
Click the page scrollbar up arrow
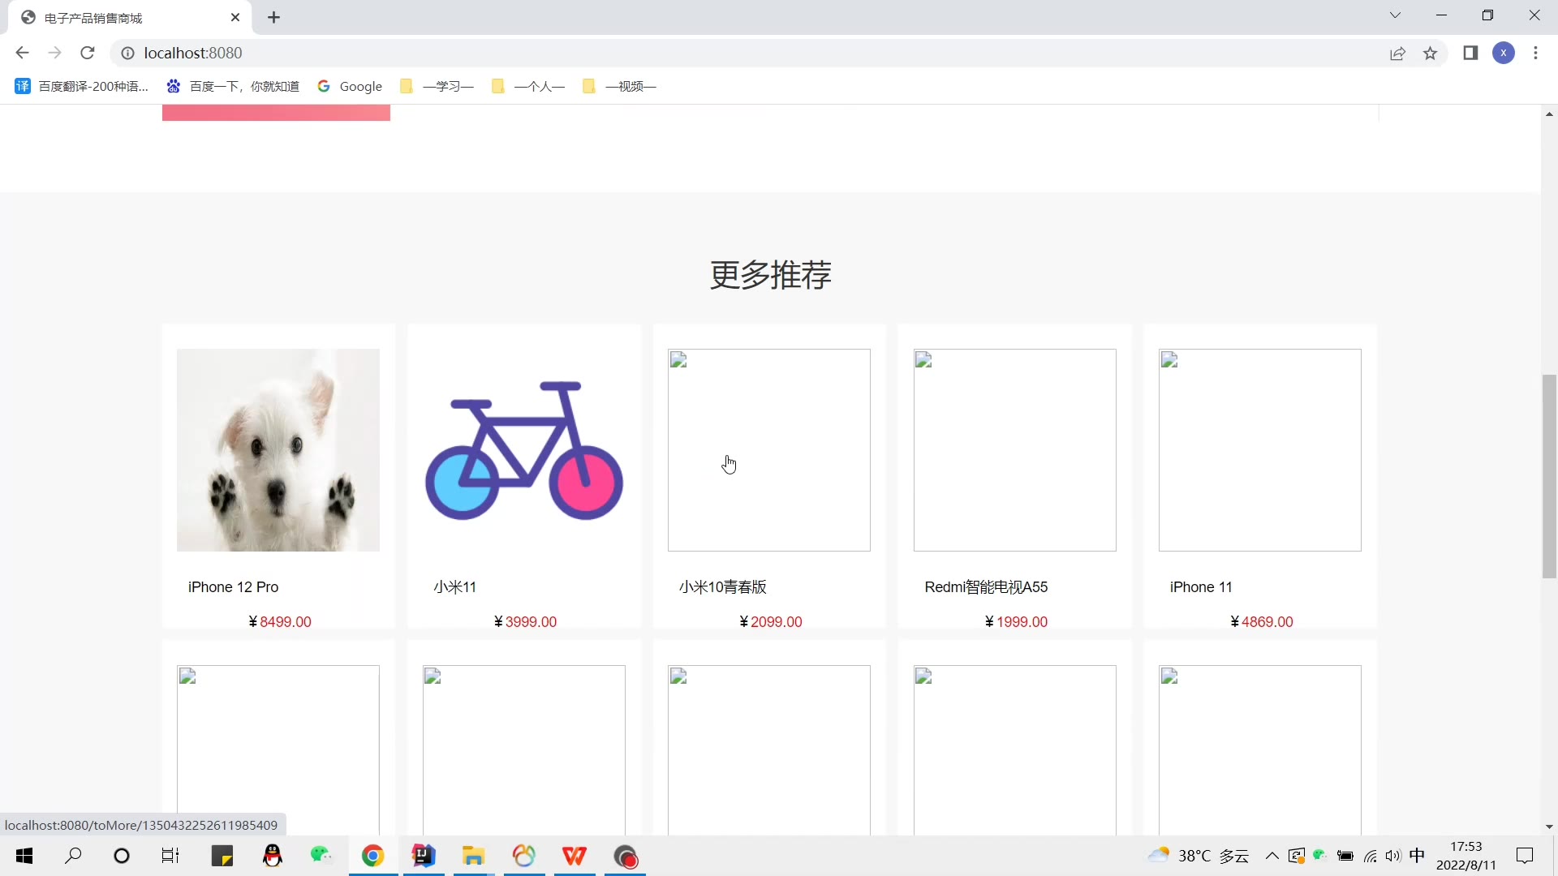pyautogui.click(x=1549, y=114)
